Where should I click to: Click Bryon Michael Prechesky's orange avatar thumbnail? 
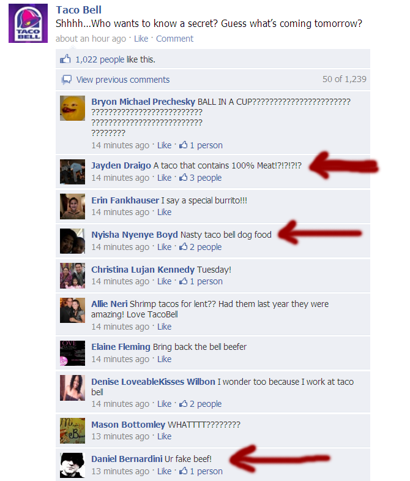pyautogui.click(x=72, y=108)
